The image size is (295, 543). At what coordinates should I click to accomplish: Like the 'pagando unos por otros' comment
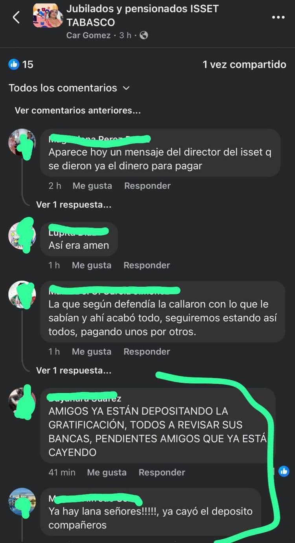91,352
